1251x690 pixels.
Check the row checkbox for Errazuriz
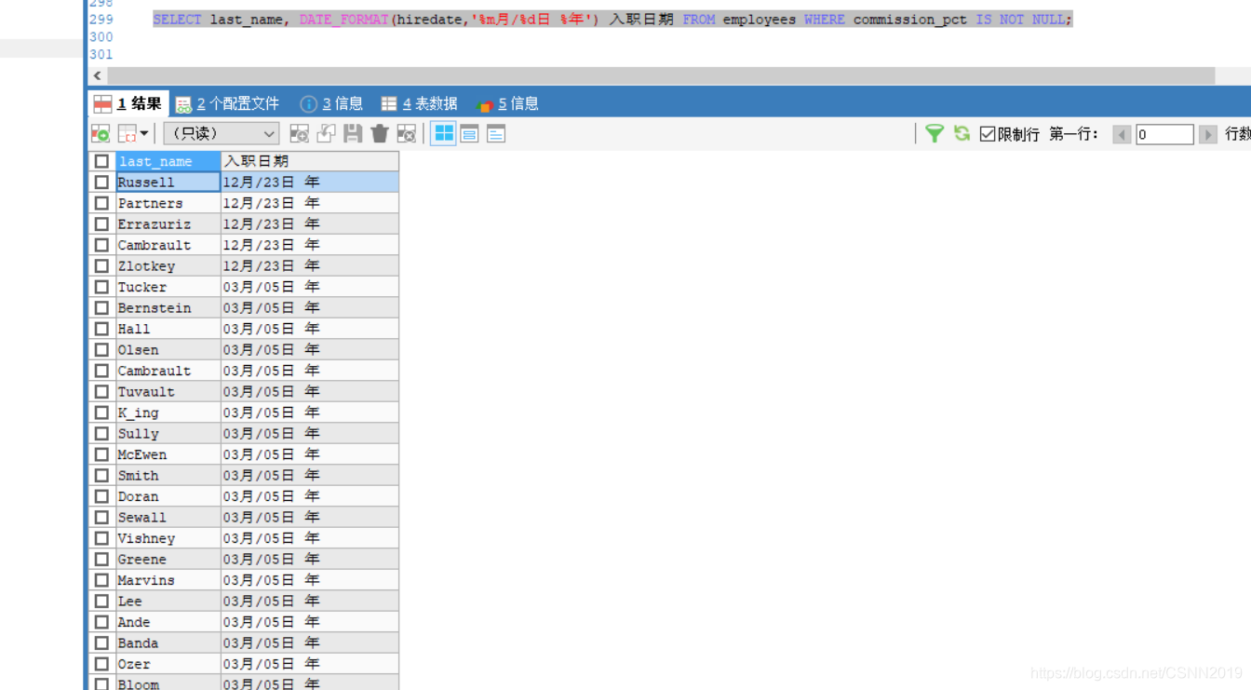(102, 224)
